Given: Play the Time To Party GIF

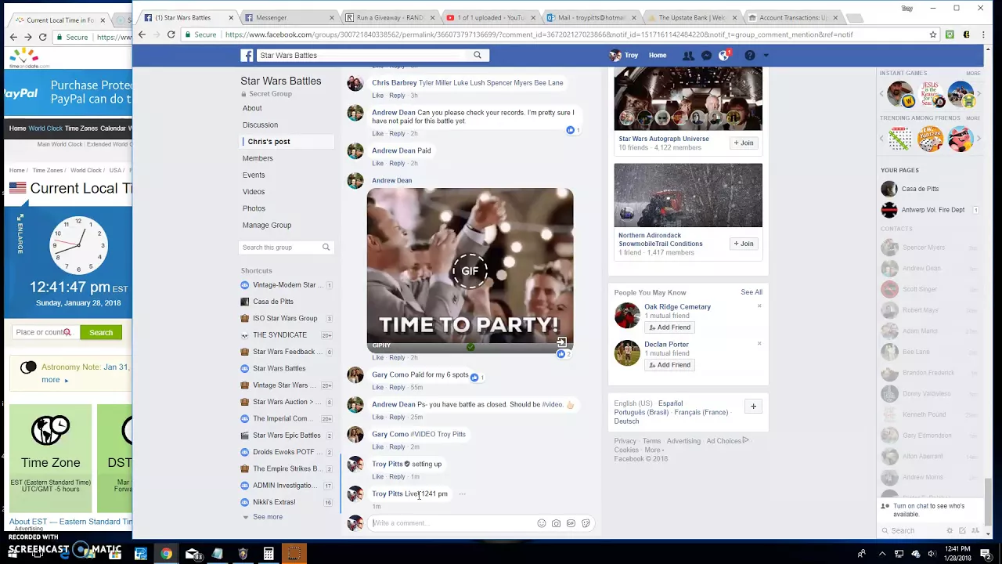Looking at the screenshot, I should point(470,271).
